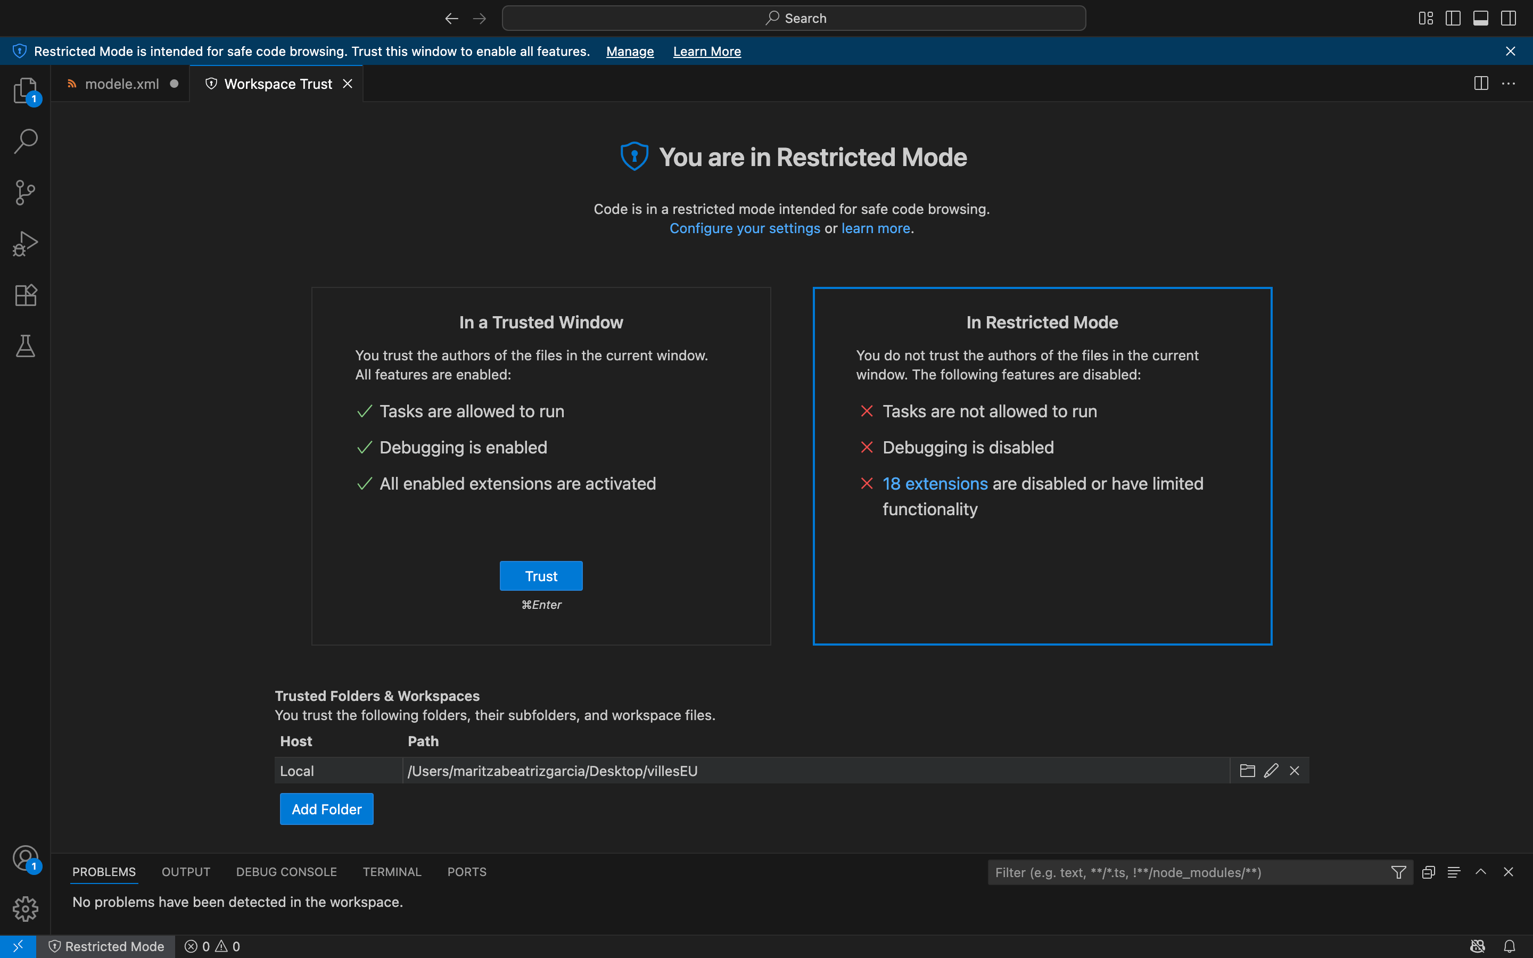
Task: Switch to the TERMINAL panel tab
Action: 391,872
